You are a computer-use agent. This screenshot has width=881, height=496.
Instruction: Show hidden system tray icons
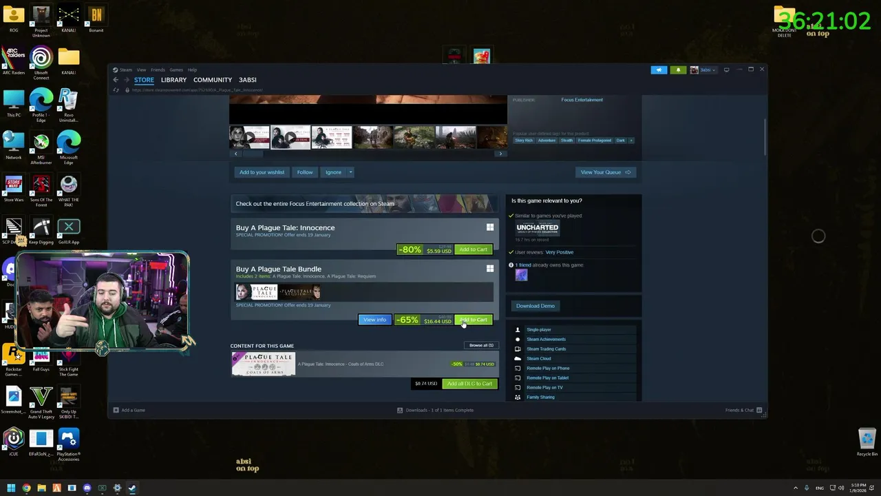point(796,488)
